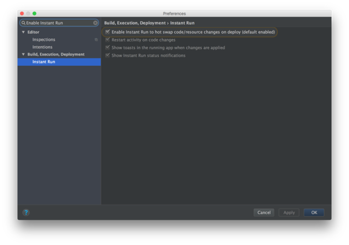
Task: Toggle Enable Instant Run hot swap checkbox
Action: 108,32
